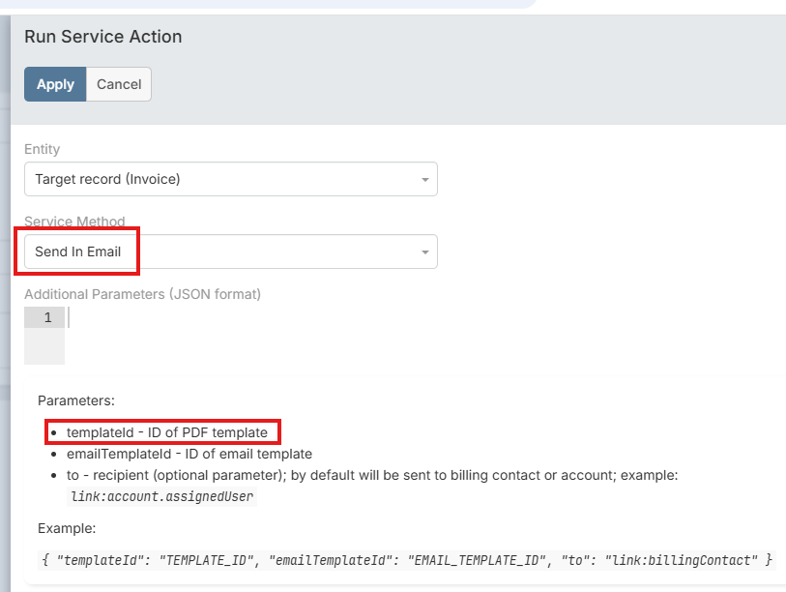The width and height of the screenshot is (786, 592).
Task: Select the templateId parameter description line
Action: pos(166,432)
